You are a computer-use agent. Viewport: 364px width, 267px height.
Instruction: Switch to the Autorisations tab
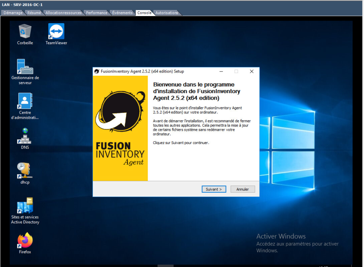tap(166, 12)
